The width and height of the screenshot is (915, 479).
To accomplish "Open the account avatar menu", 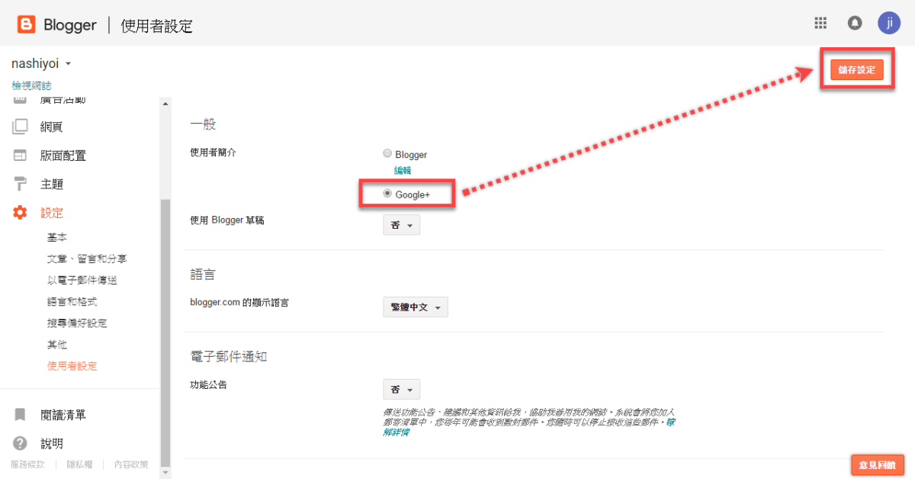I will pyautogui.click(x=889, y=23).
